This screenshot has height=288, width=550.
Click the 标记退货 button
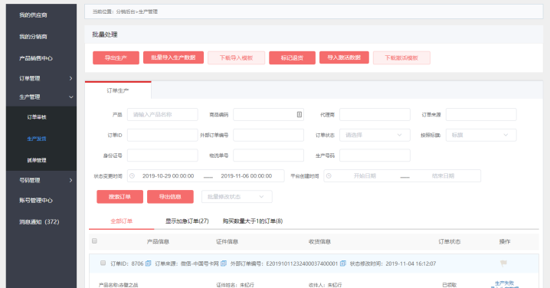(292, 58)
